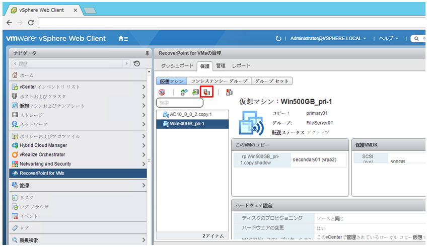Open the Reports (レポート) tab
The height and width of the screenshot is (247, 428).
241,66
